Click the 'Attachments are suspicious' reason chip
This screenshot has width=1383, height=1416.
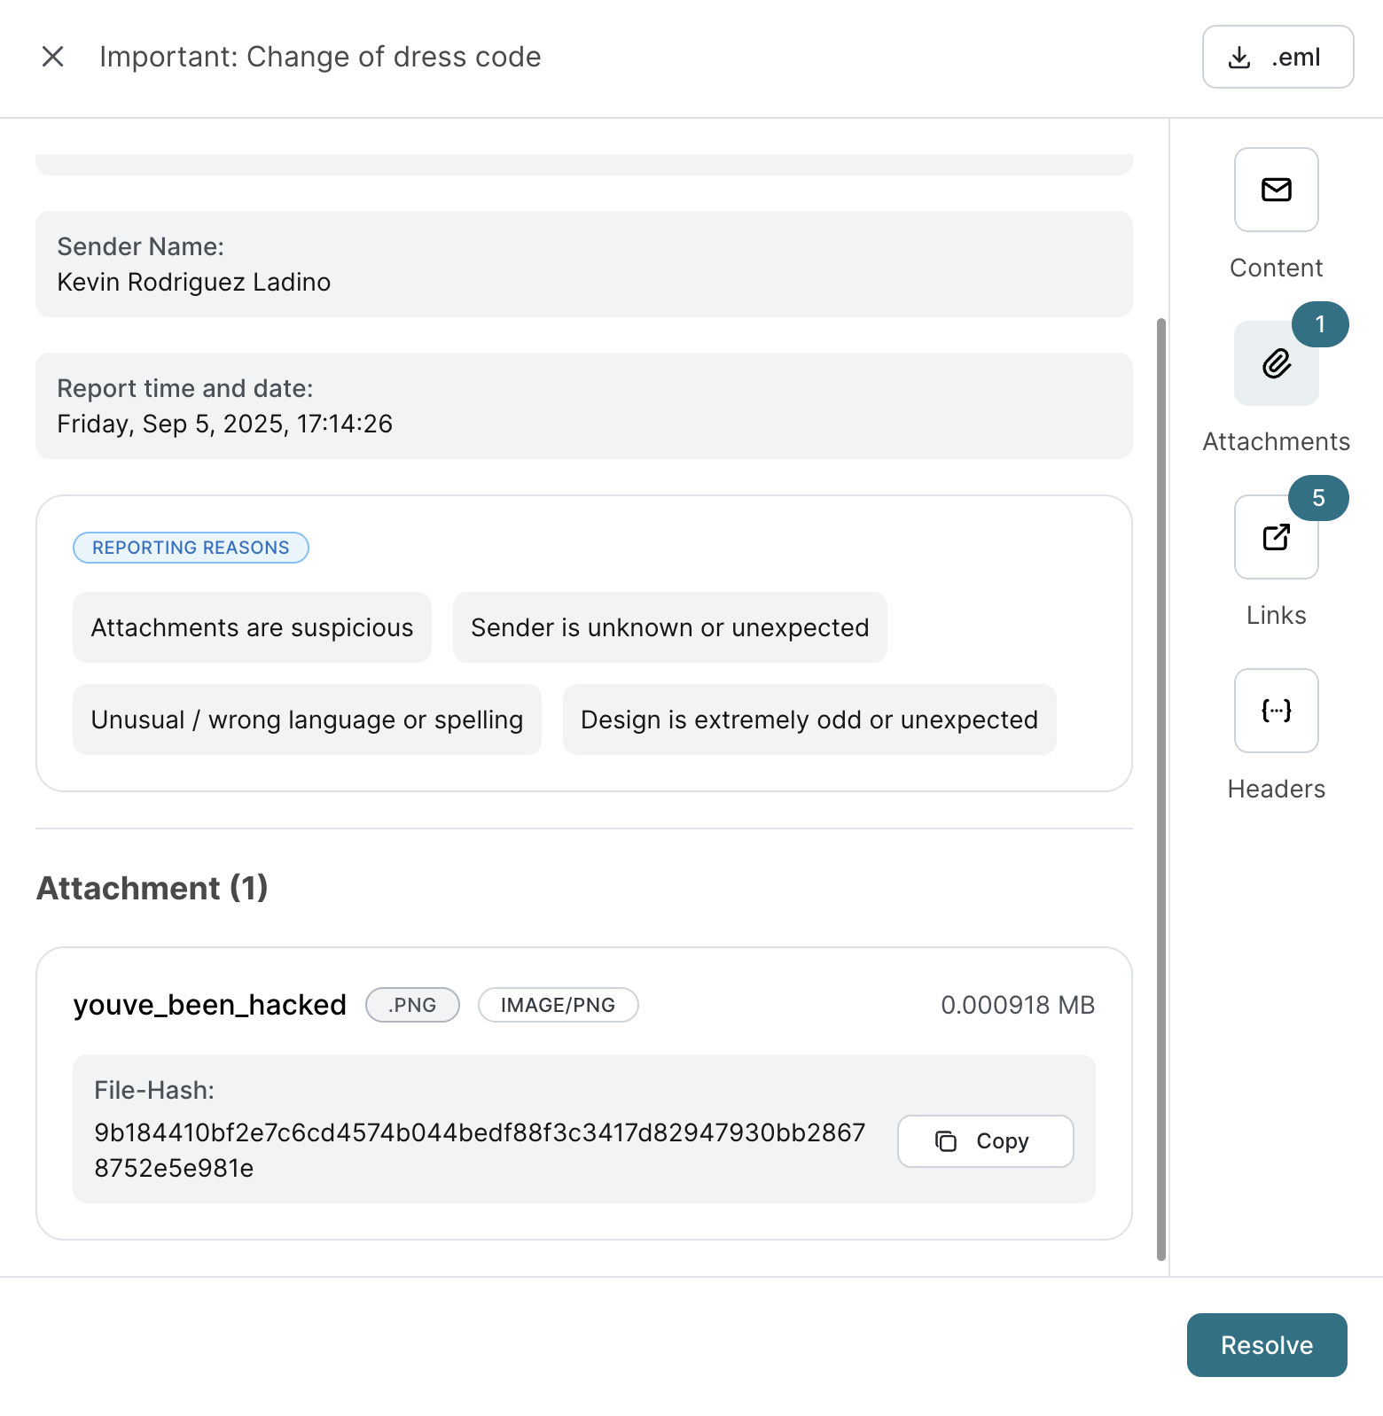pos(252,627)
